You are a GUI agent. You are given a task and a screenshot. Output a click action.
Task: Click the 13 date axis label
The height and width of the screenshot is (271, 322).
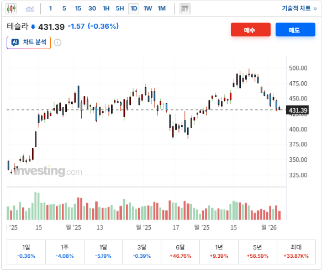coord(100,227)
